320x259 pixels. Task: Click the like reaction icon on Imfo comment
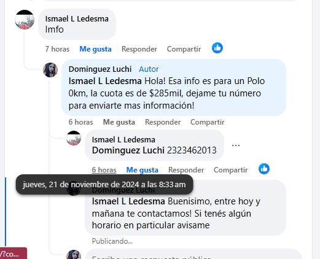[x=217, y=48]
